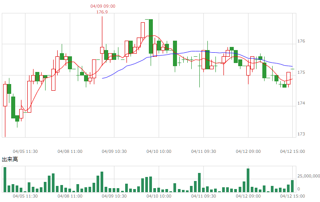Click the leftmost red candle in price chart
320x202 pixels.
coord(5,95)
